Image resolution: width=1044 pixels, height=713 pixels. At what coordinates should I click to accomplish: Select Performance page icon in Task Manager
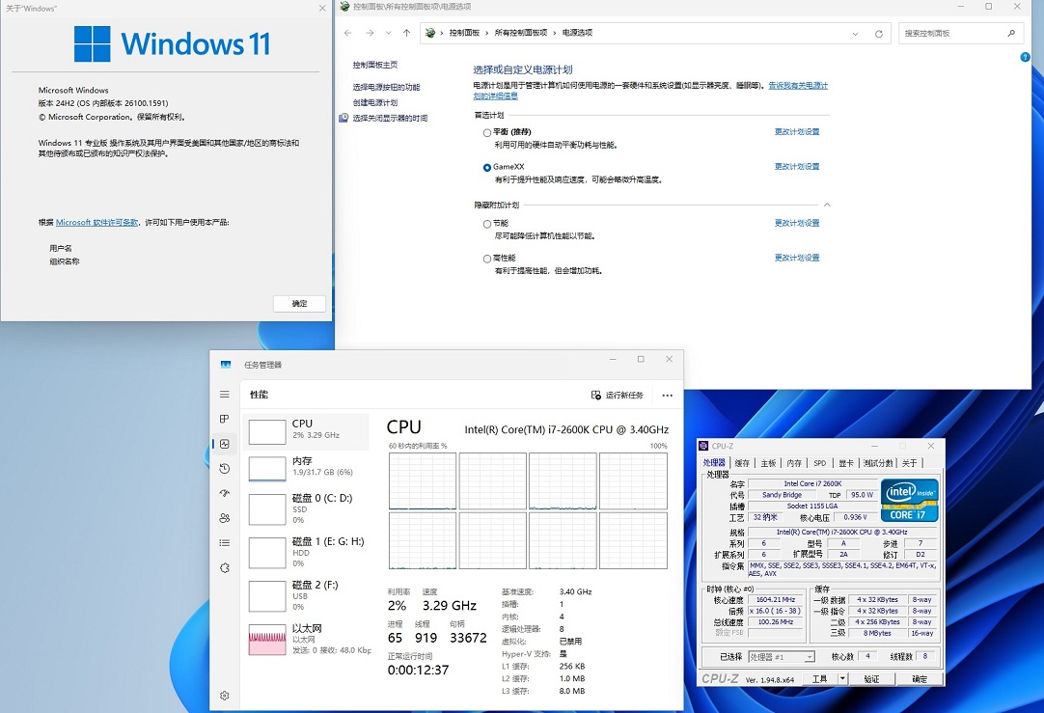tap(225, 444)
